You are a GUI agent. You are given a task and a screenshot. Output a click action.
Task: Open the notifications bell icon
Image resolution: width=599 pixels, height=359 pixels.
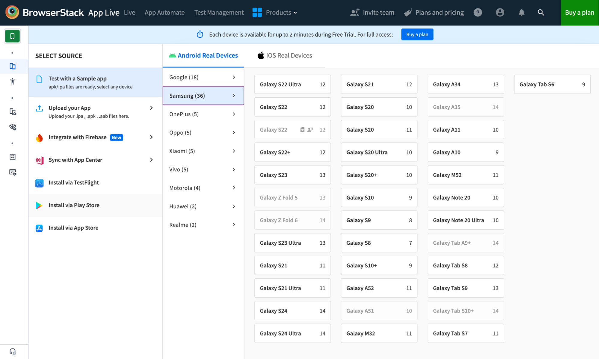[522, 12]
